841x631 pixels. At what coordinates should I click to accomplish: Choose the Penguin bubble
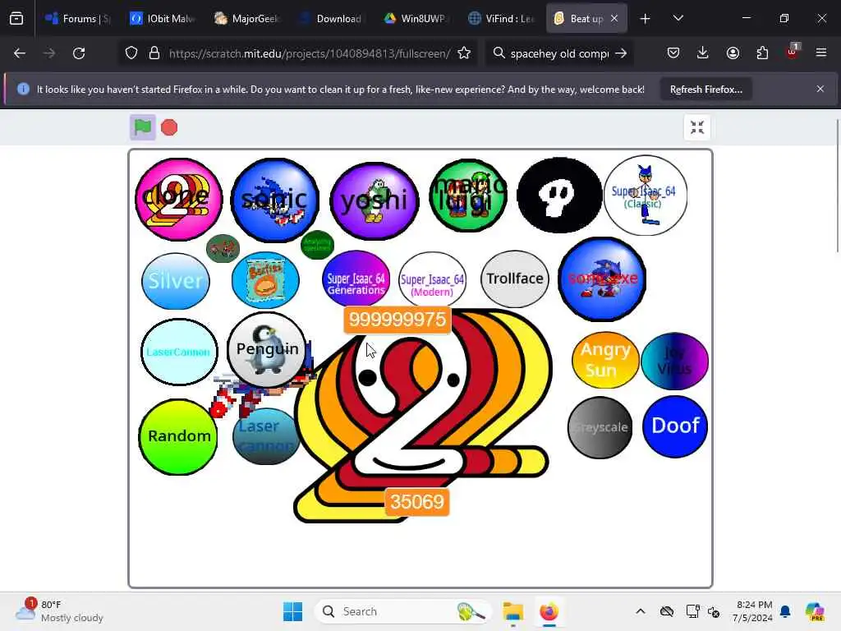(267, 349)
